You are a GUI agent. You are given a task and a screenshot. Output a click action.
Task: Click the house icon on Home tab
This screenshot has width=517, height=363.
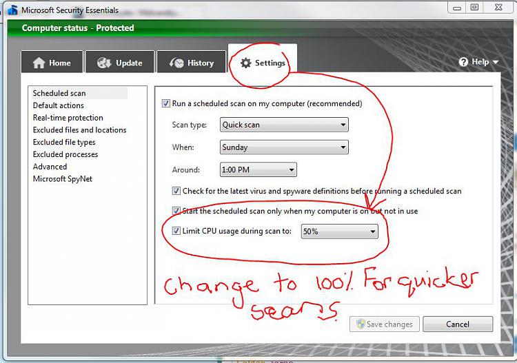click(x=39, y=63)
